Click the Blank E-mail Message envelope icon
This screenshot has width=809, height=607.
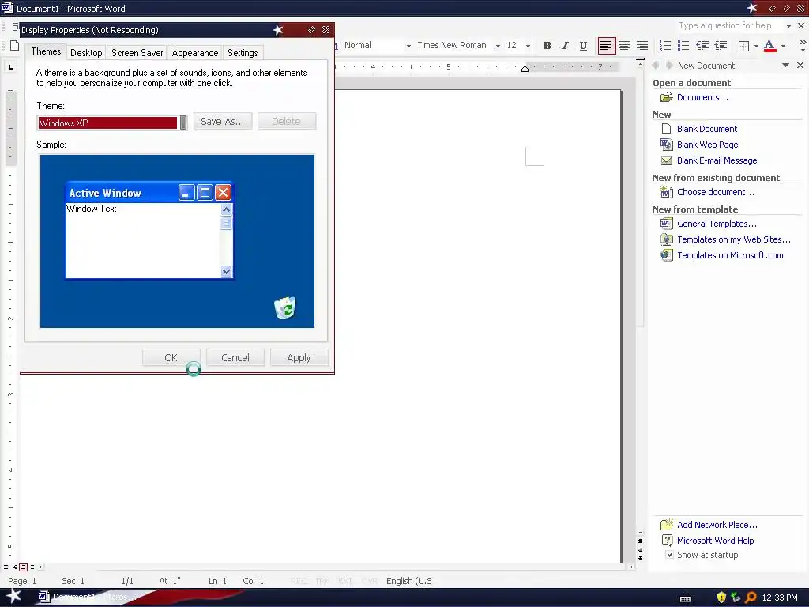pos(666,160)
